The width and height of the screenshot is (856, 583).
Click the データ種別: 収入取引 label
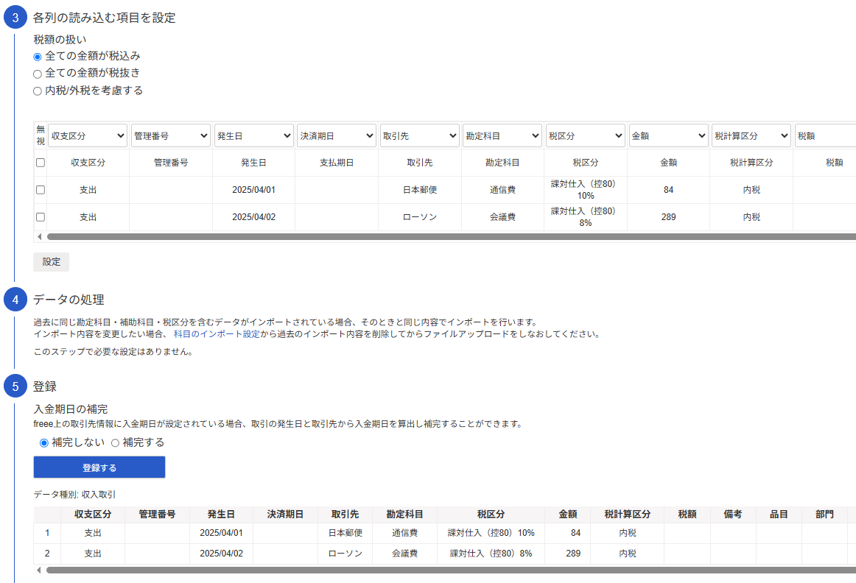(75, 495)
